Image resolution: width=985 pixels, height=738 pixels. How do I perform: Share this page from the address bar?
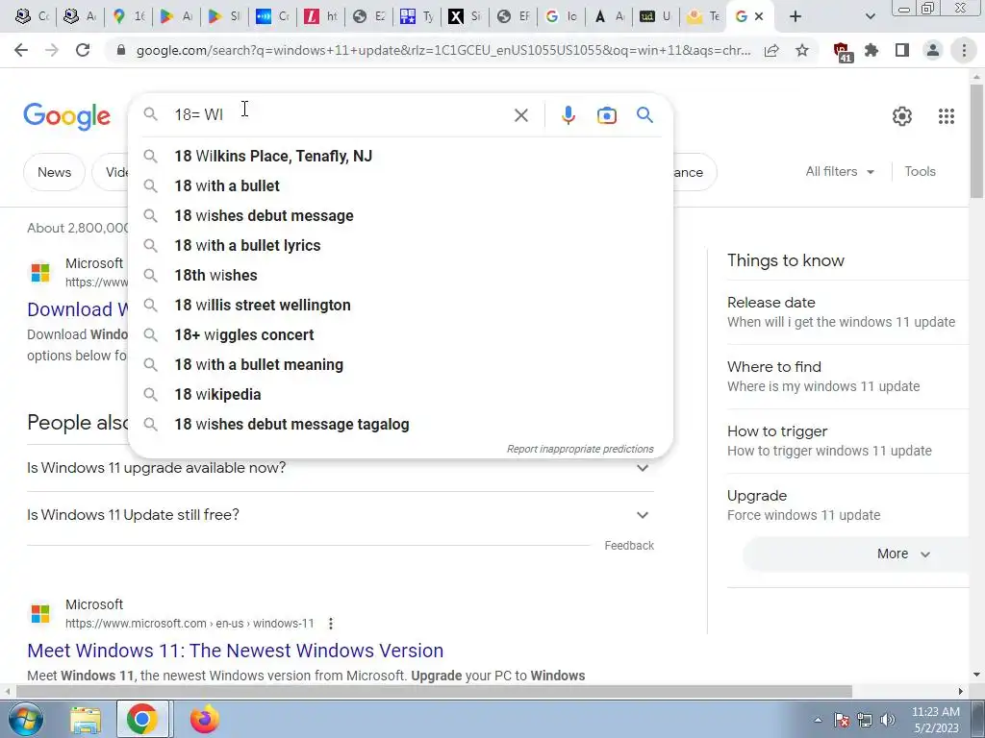(x=771, y=50)
